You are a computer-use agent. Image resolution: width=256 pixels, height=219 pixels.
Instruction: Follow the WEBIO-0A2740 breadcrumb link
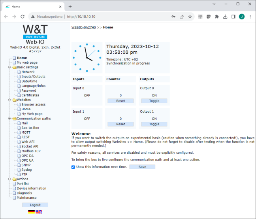pyautogui.click(x=83, y=27)
